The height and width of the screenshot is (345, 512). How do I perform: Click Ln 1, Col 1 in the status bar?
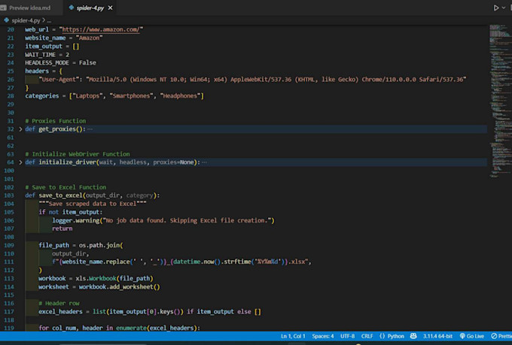[293, 336]
